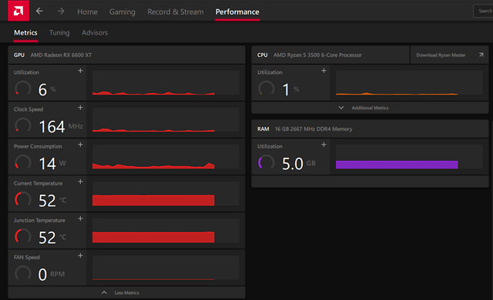
Task: Click the FAN Speed graph
Action: click(x=166, y=268)
